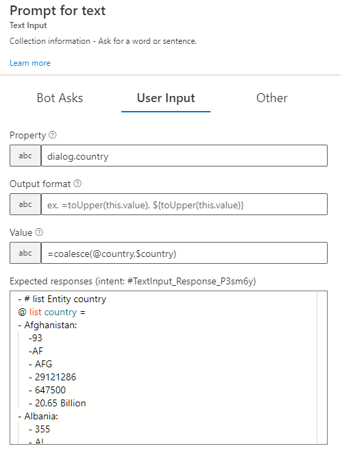Image resolution: width=340 pixels, height=455 pixels.
Task: Switch to the Bot Asks tab
Action: (x=60, y=98)
